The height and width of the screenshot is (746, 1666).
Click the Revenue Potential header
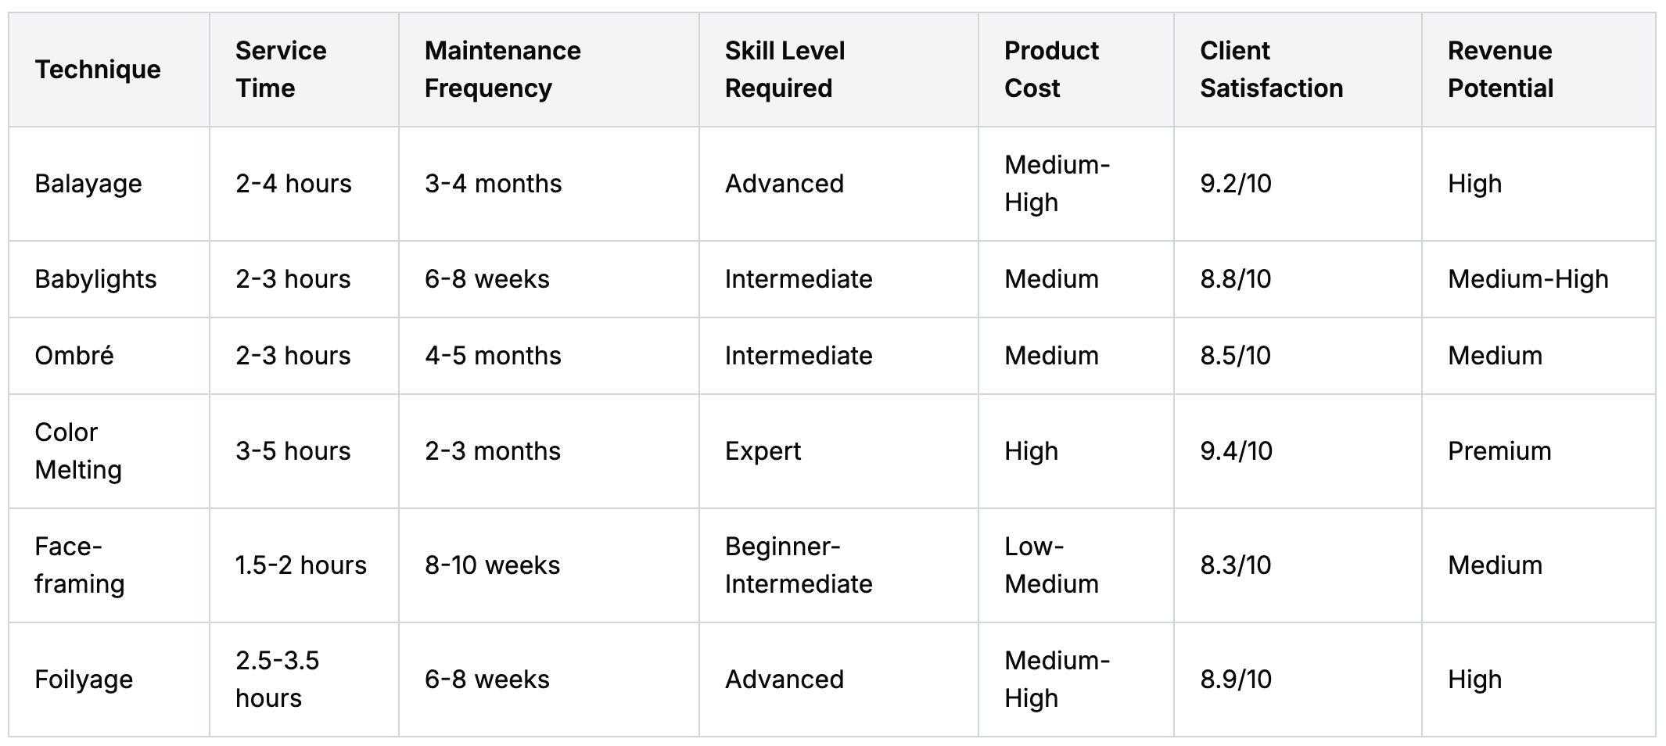pyautogui.click(x=1500, y=70)
